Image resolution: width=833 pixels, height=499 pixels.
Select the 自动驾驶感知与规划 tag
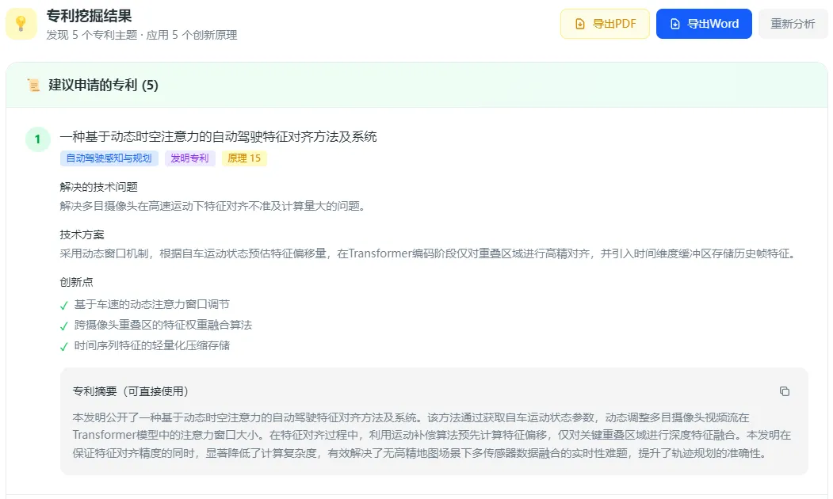tap(109, 158)
